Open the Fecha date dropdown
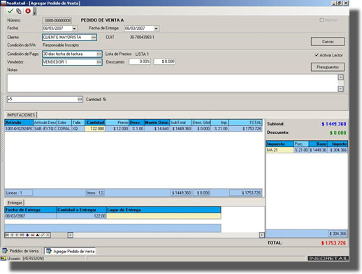Screen dimensions: 362x274 point(74,29)
